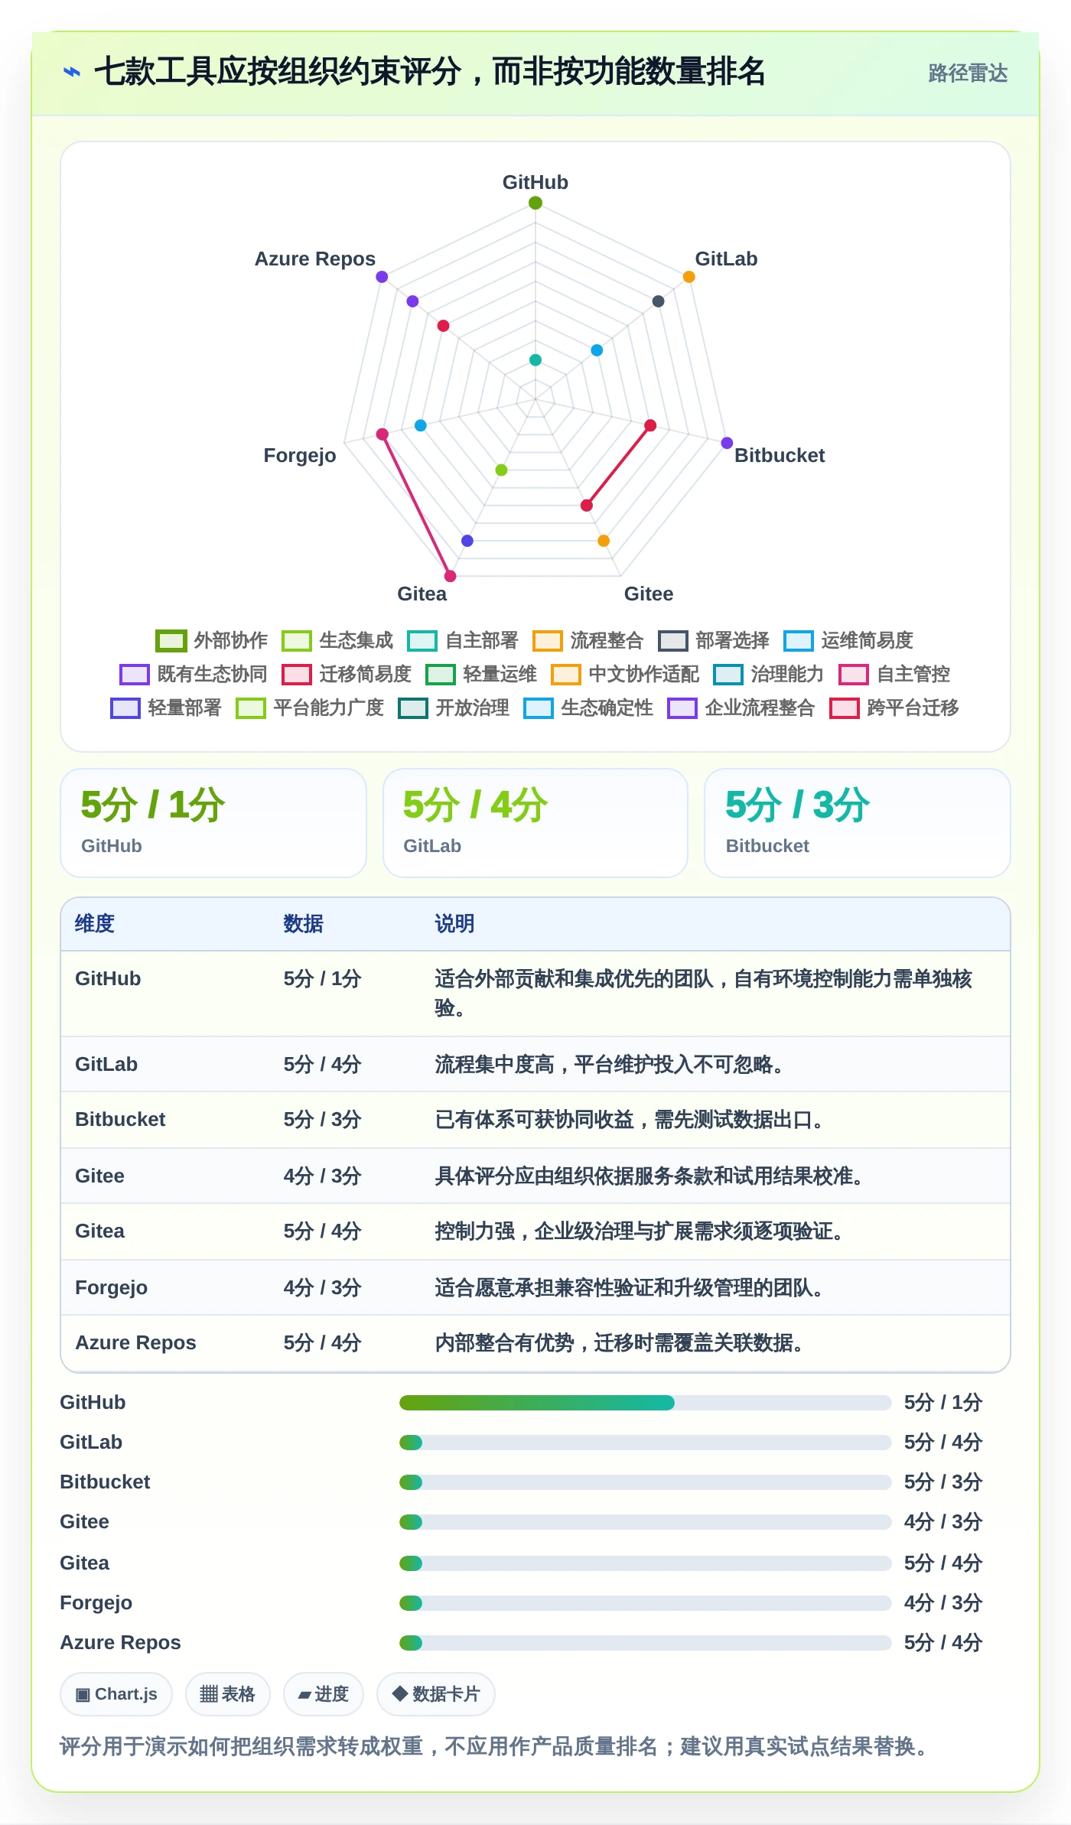The height and width of the screenshot is (1825, 1071).
Task: Click the 企业流程整合 legend swatch
Action: (x=682, y=708)
